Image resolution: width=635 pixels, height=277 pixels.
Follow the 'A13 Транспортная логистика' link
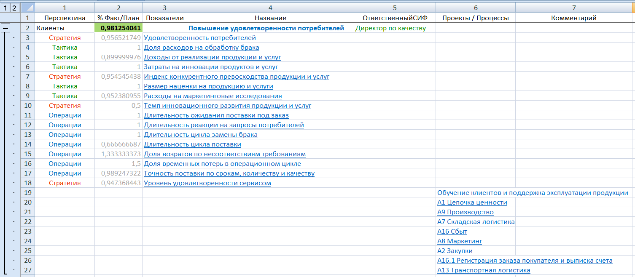pos(484,270)
